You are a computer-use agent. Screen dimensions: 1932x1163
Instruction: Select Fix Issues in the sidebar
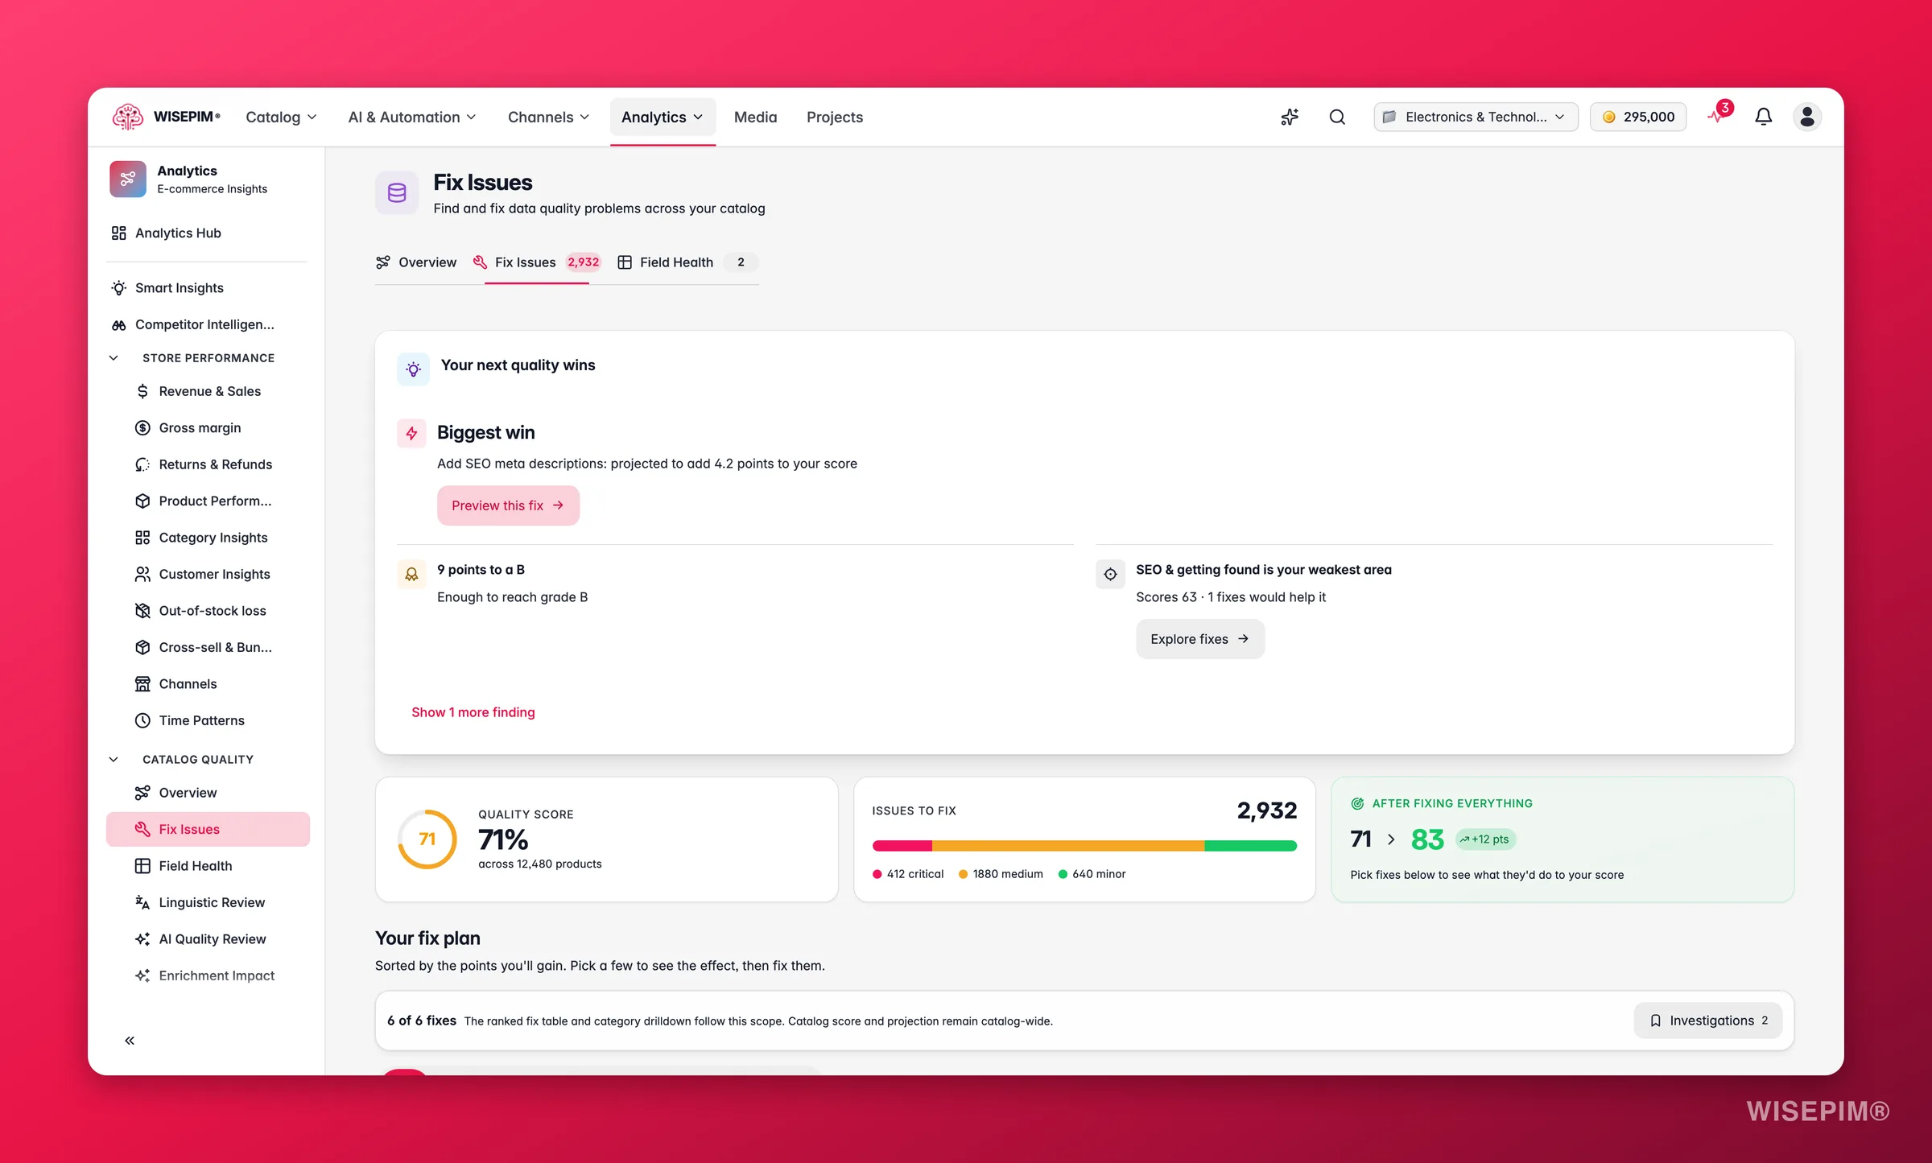pyautogui.click(x=208, y=829)
